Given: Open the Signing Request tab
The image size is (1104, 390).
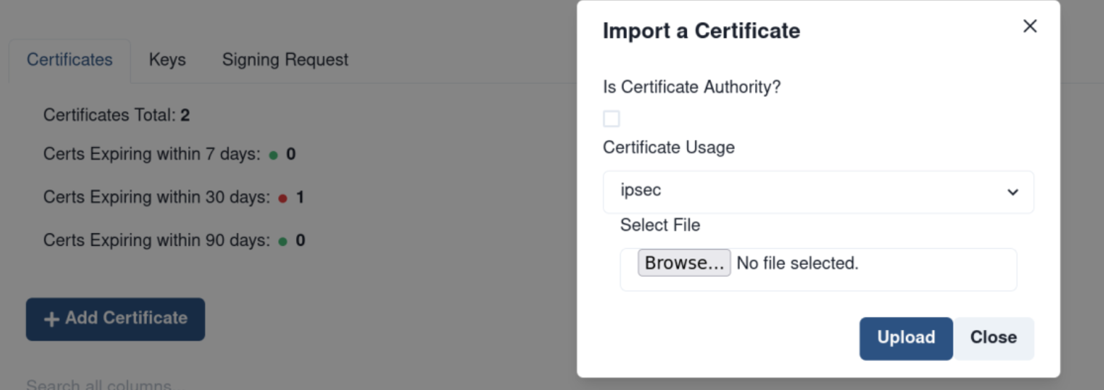Looking at the screenshot, I should click(x=285, y=60).
